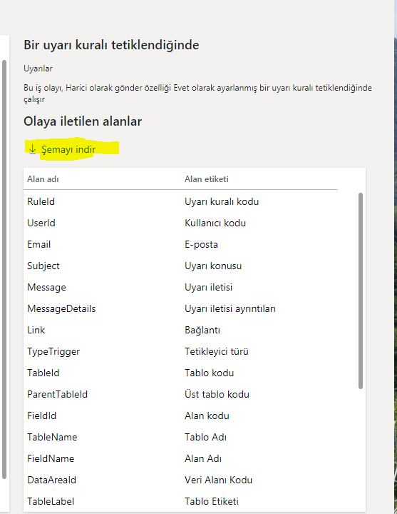Select the Email field row
This screenshot has height=514, width=397.
pos(180,244)
